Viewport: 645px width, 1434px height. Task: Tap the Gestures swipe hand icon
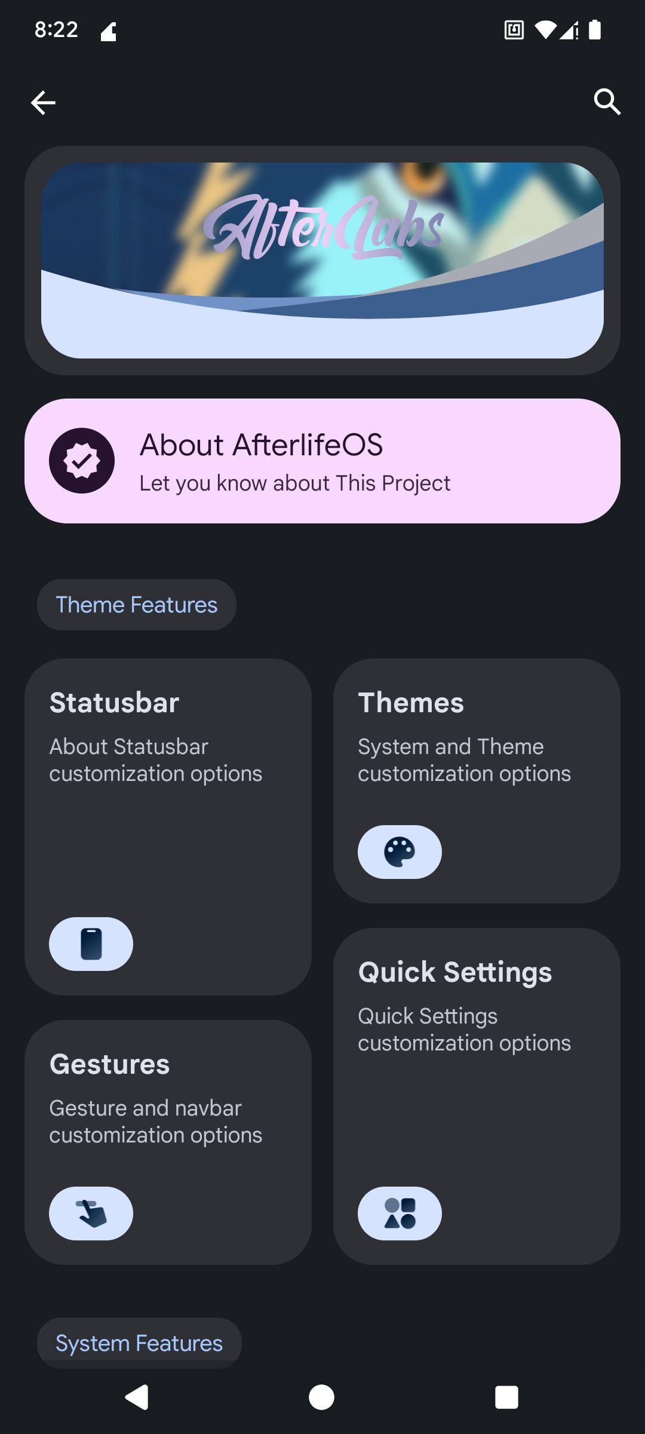click(91, 1214)
